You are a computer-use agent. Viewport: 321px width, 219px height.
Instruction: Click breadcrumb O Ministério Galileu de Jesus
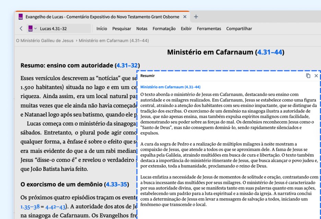coord(45,41)
